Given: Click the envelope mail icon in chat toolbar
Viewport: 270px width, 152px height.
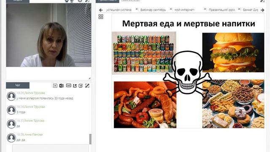Looking at the screenshot, I should (x=68, y=85).
